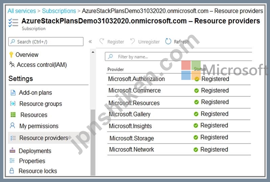Click the Registered status of Microsoft.Insights
270x182 pixels.
point(214,125)
